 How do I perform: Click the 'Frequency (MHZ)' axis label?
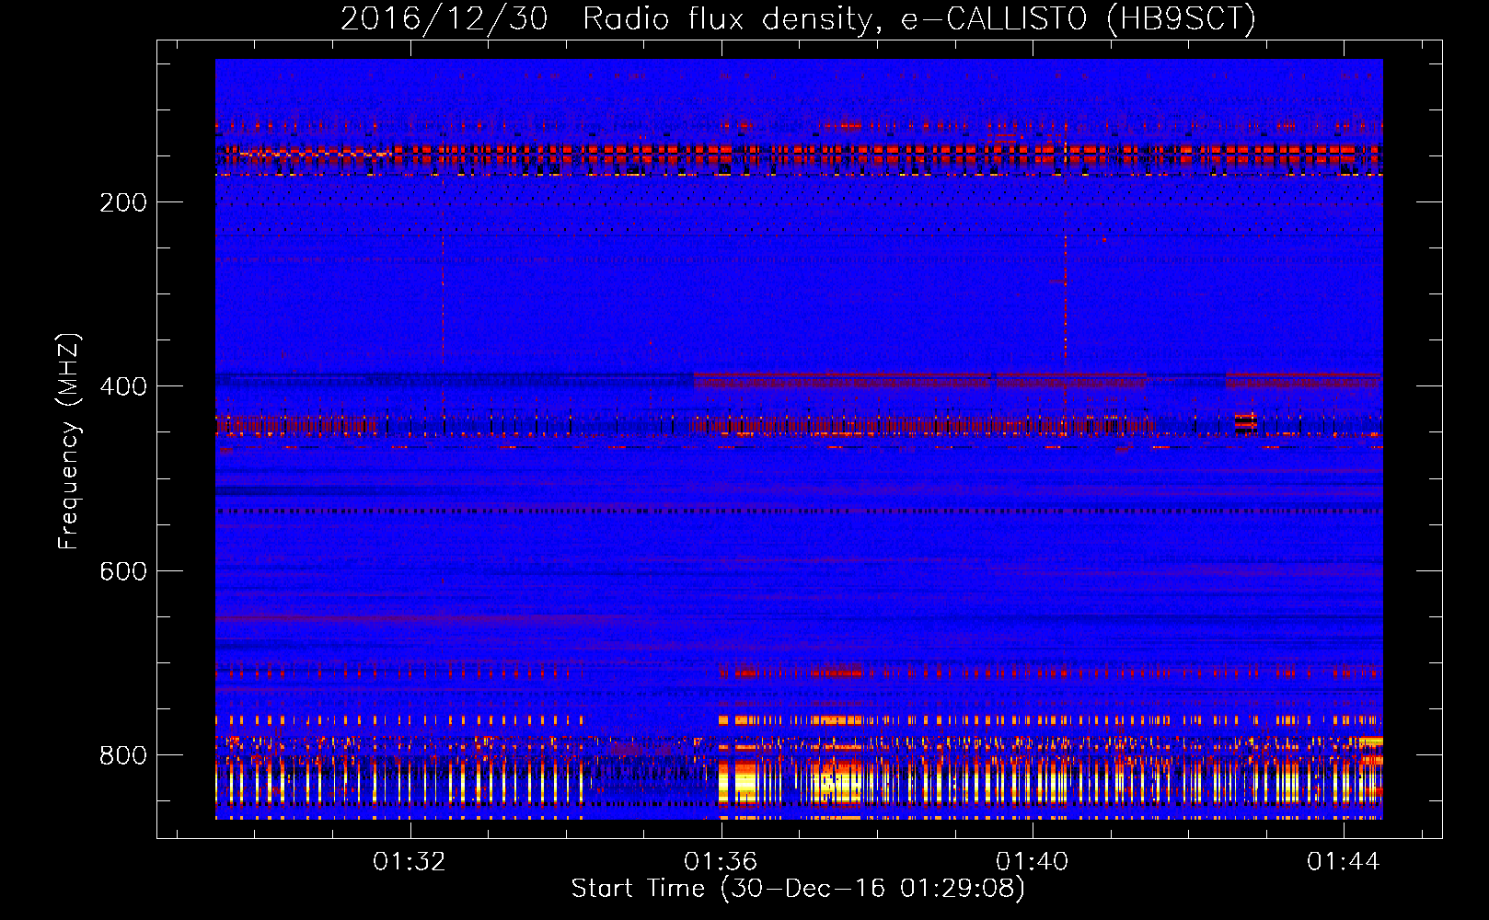click(x=69, y=441)
